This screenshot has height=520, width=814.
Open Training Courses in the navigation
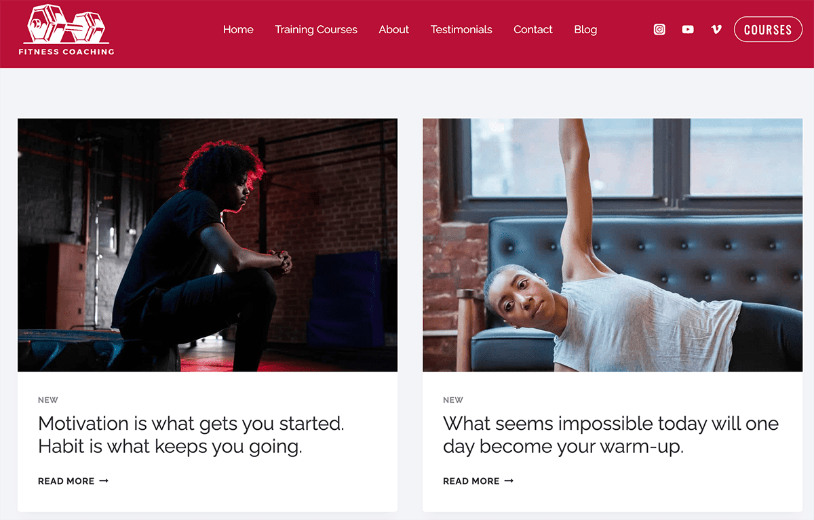[316, 29]
